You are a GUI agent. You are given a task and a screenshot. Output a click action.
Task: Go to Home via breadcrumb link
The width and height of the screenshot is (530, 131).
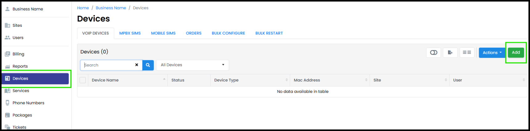(x=83, y=8)
